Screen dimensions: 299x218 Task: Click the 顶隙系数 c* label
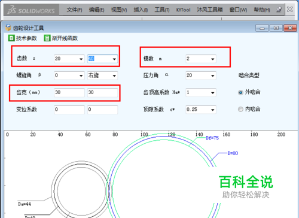click(159, 109)
